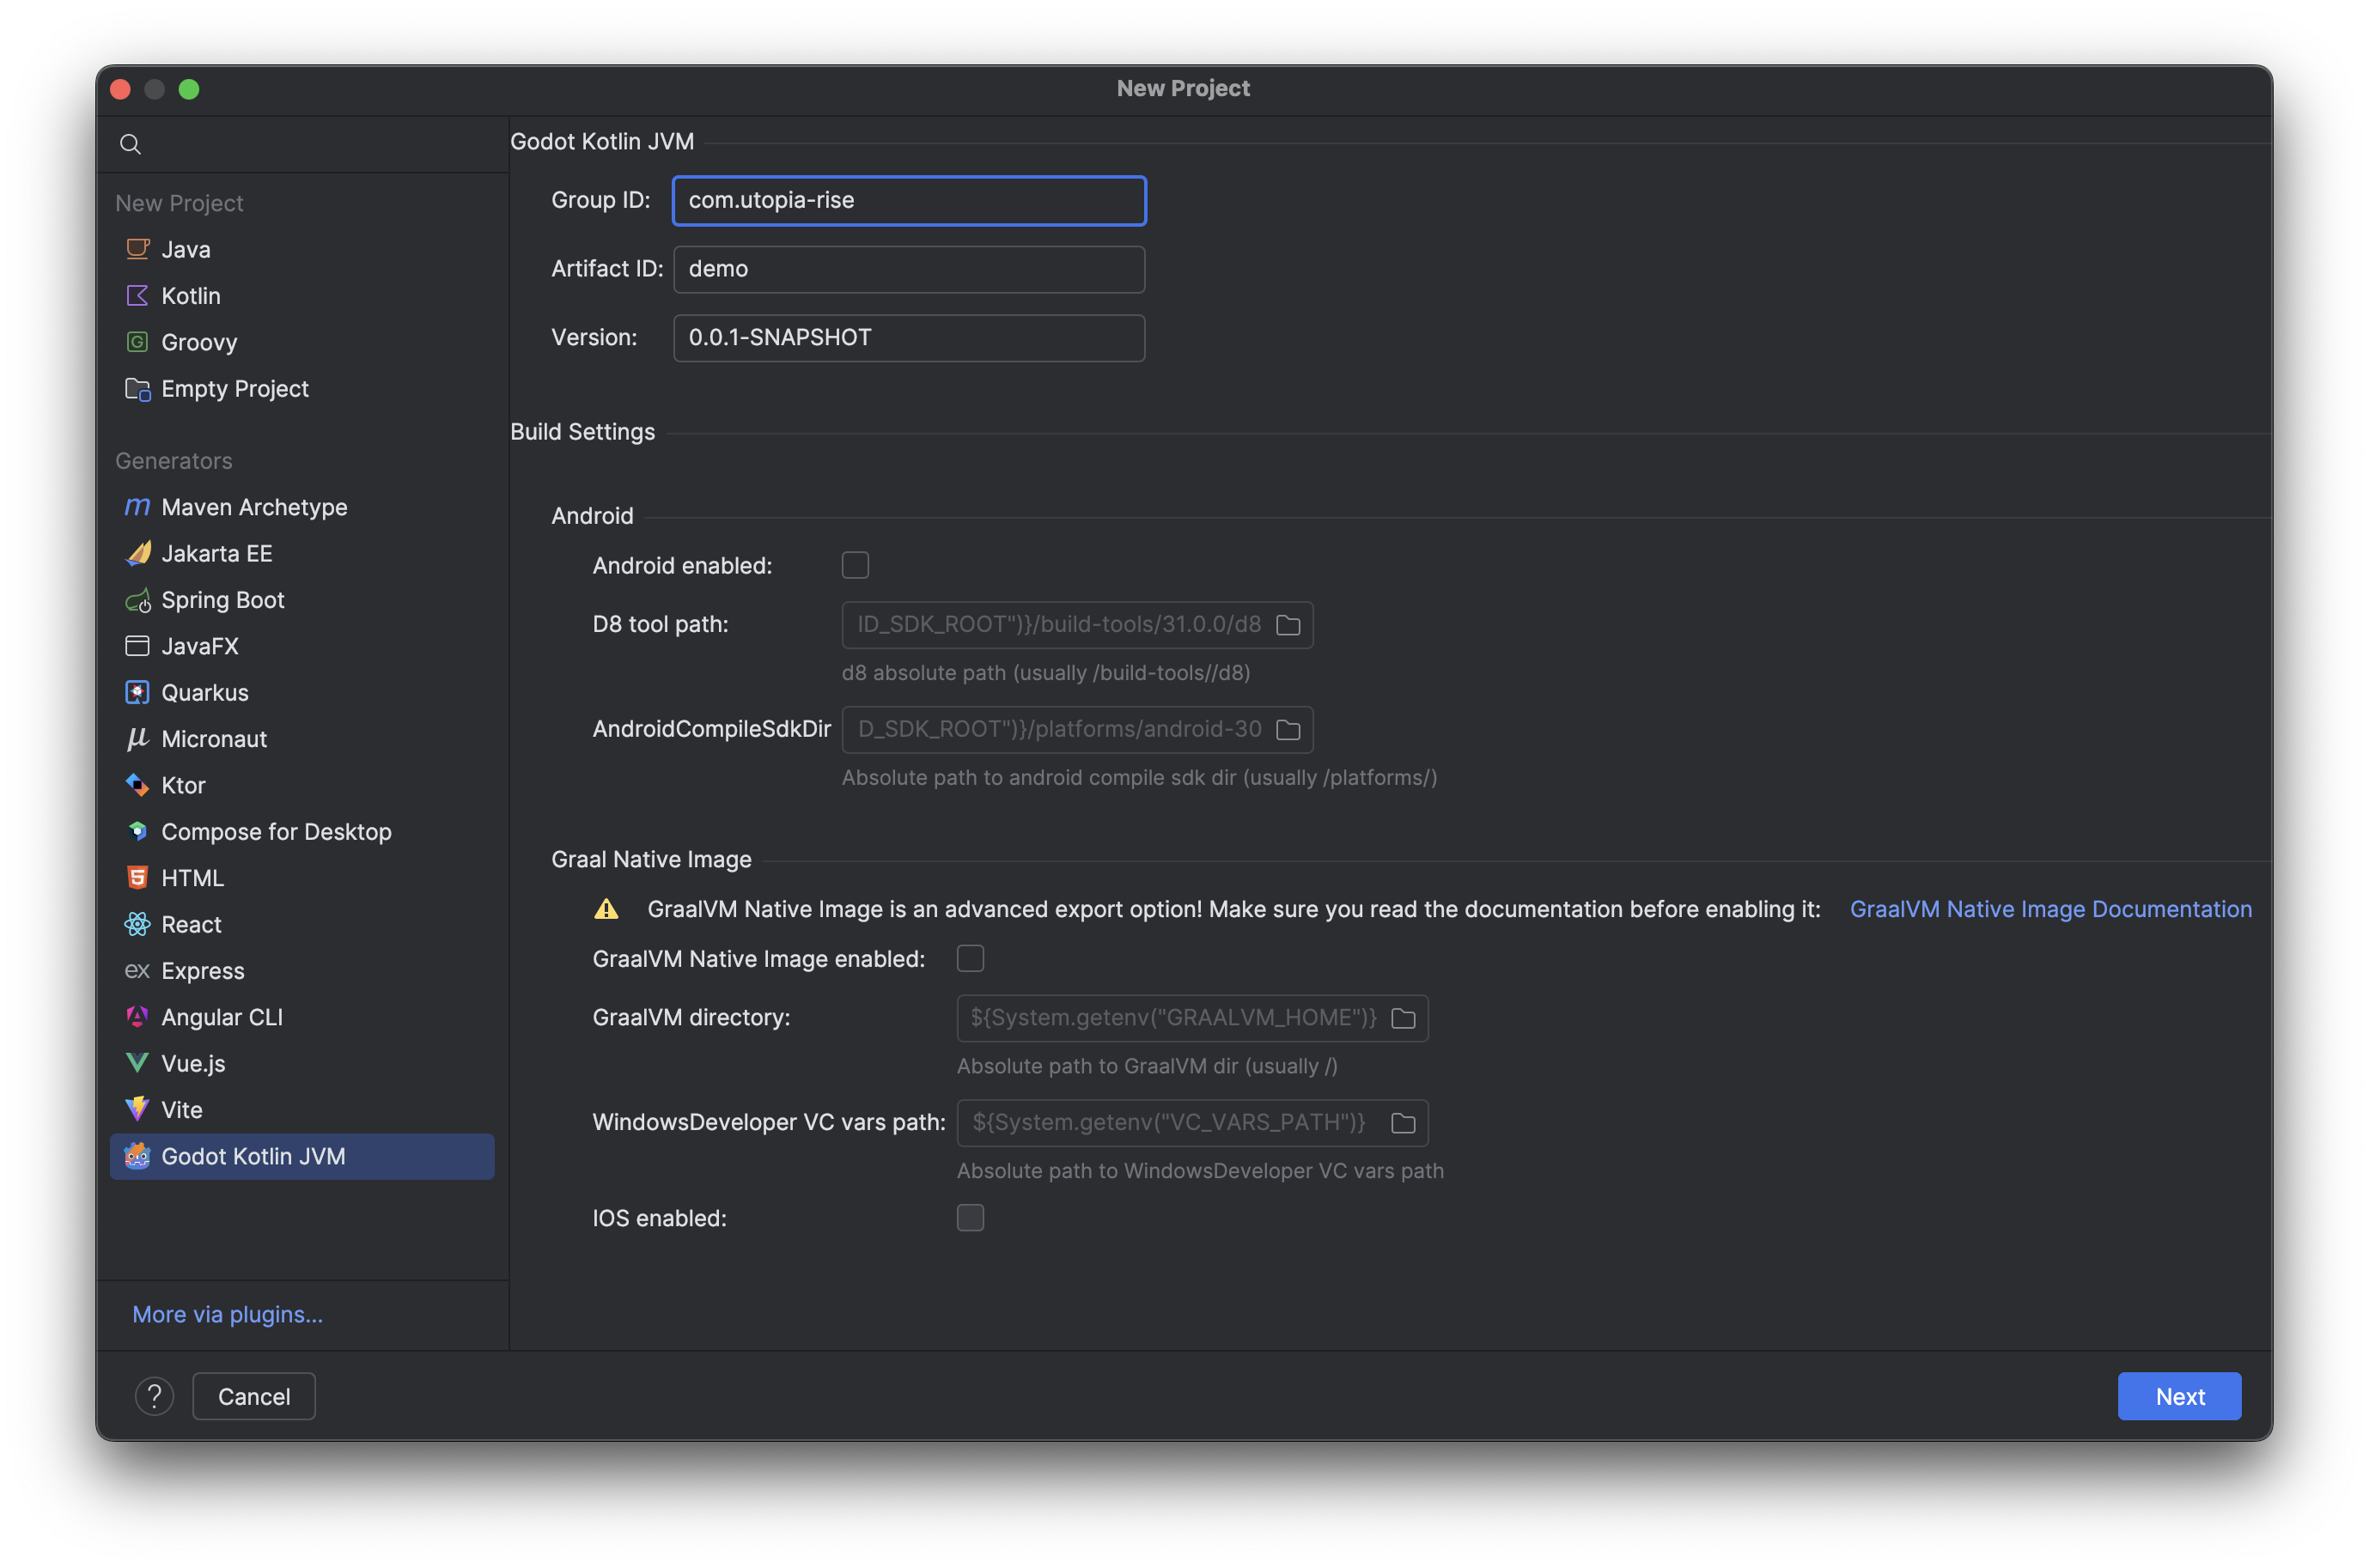Click the React atom icon
This screenshot has width=2369, height=1568.
137,925
